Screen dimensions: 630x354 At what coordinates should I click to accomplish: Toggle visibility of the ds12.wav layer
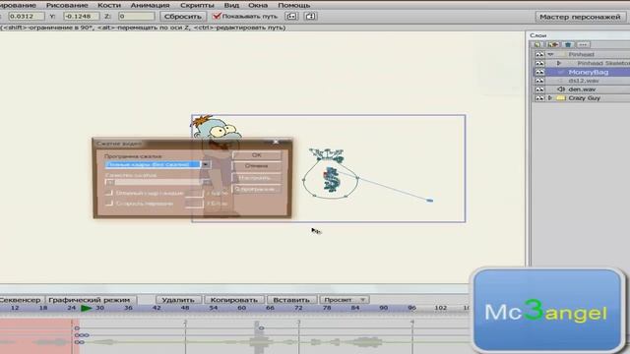[x=539, y=81]
